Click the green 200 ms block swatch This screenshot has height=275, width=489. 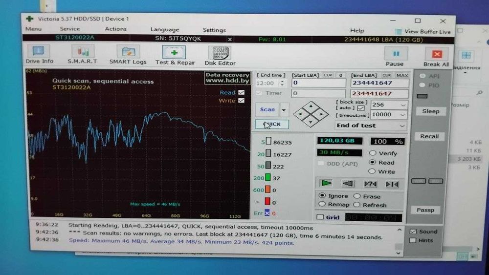pyautogui.click(x=267, y=177)
